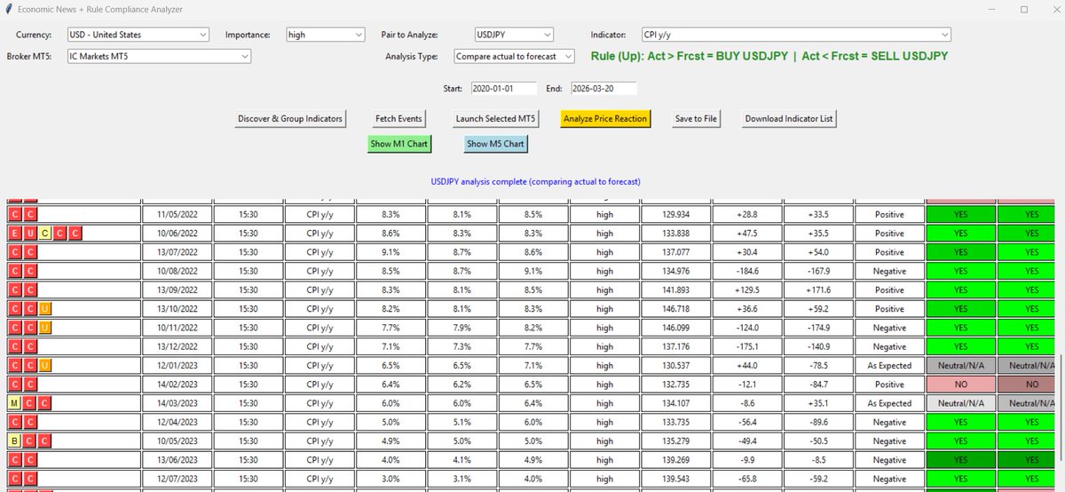Screen dimensions: 1065x492
Task: Click Launch Selected MT5 button
Action: (495, 118)
